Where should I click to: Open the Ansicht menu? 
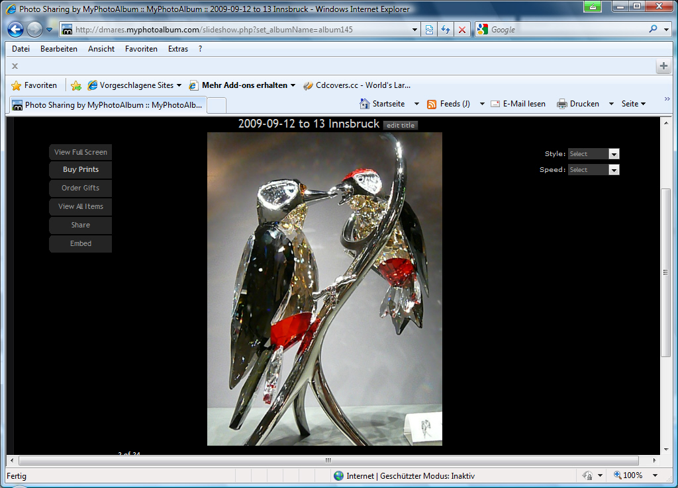coord(101,49)
